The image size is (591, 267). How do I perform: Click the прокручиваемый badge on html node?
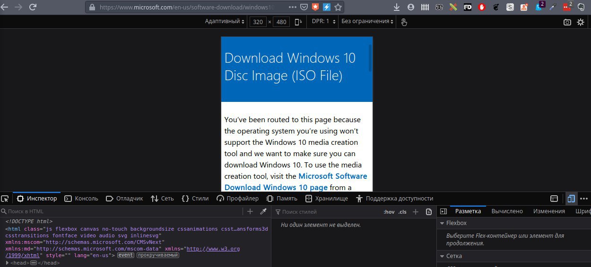pos(158,255)
